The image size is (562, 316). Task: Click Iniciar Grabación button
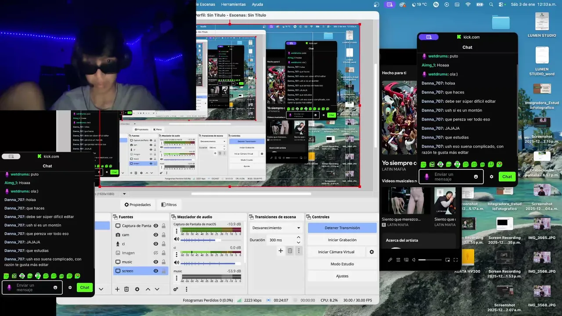coord(342,240)
